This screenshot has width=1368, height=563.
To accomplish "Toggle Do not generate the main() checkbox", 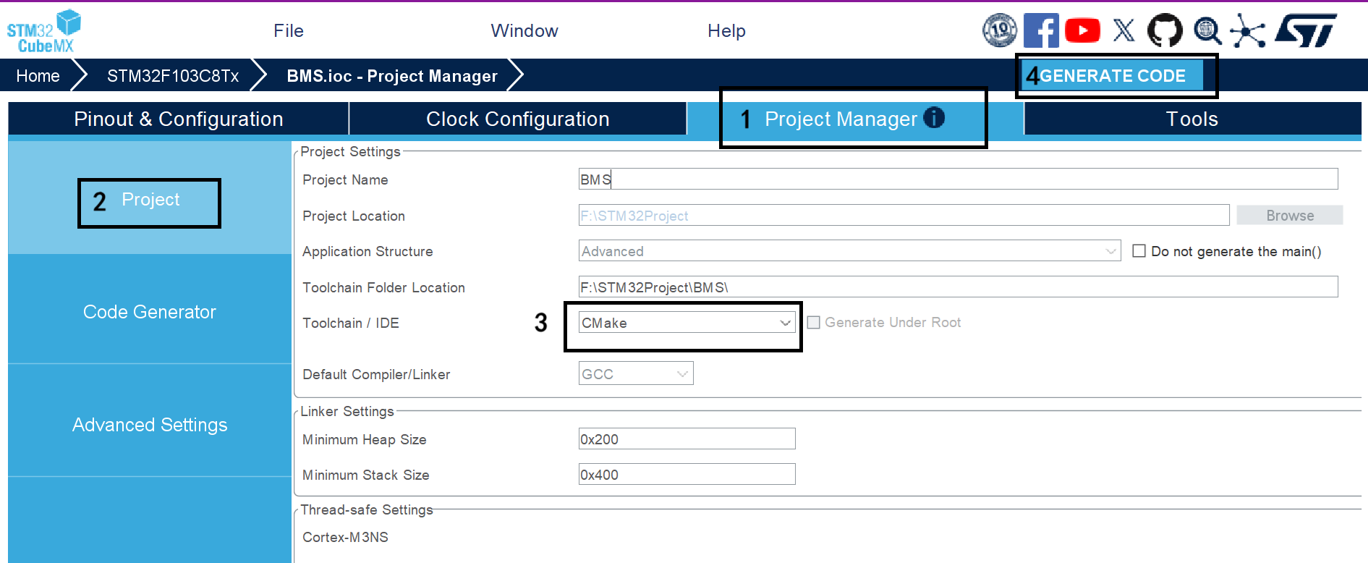I will tap(1139, 251).
